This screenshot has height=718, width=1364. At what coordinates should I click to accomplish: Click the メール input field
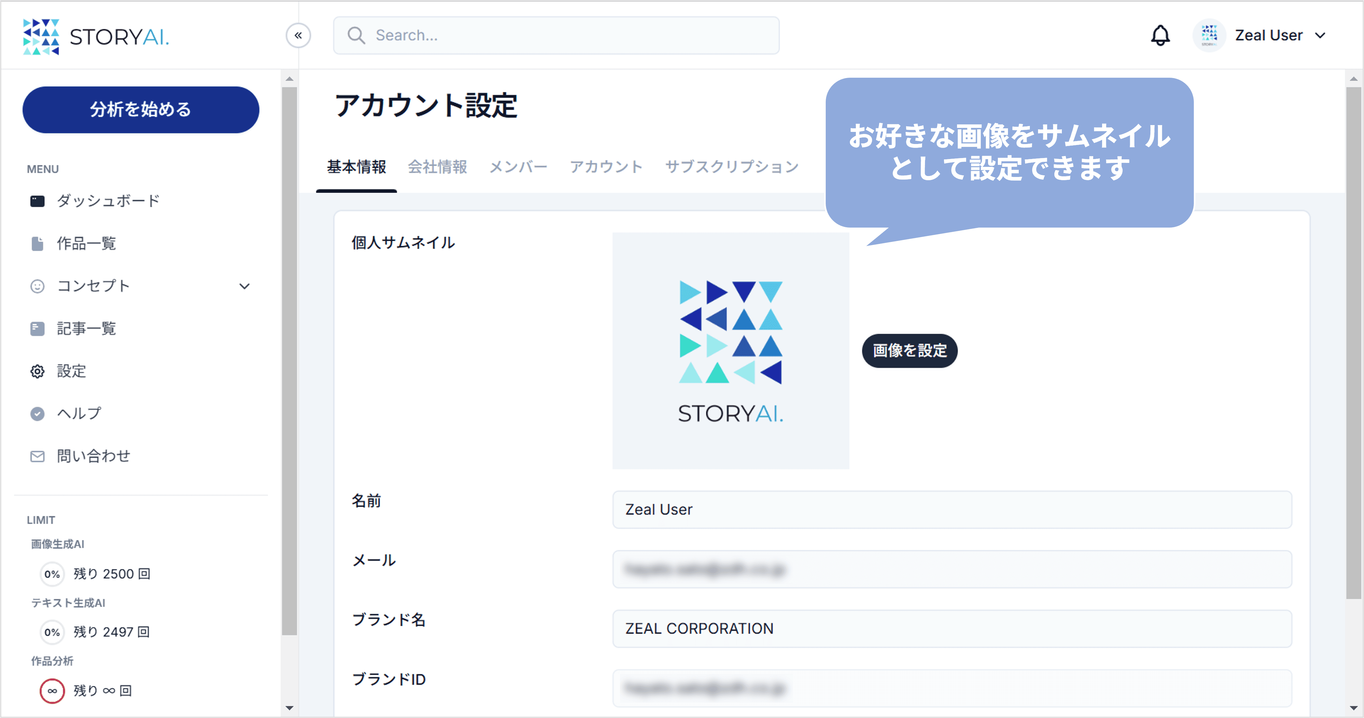click(x=952, y=569)
